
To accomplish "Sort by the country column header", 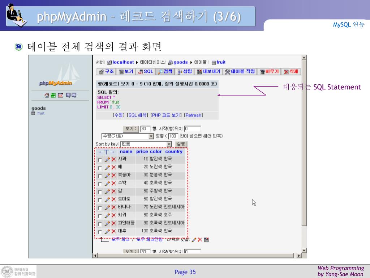I will coord(174,152).
